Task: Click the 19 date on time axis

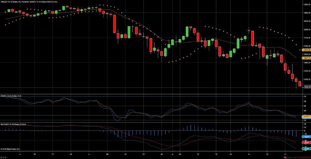Action: click(x=216, y=154)
